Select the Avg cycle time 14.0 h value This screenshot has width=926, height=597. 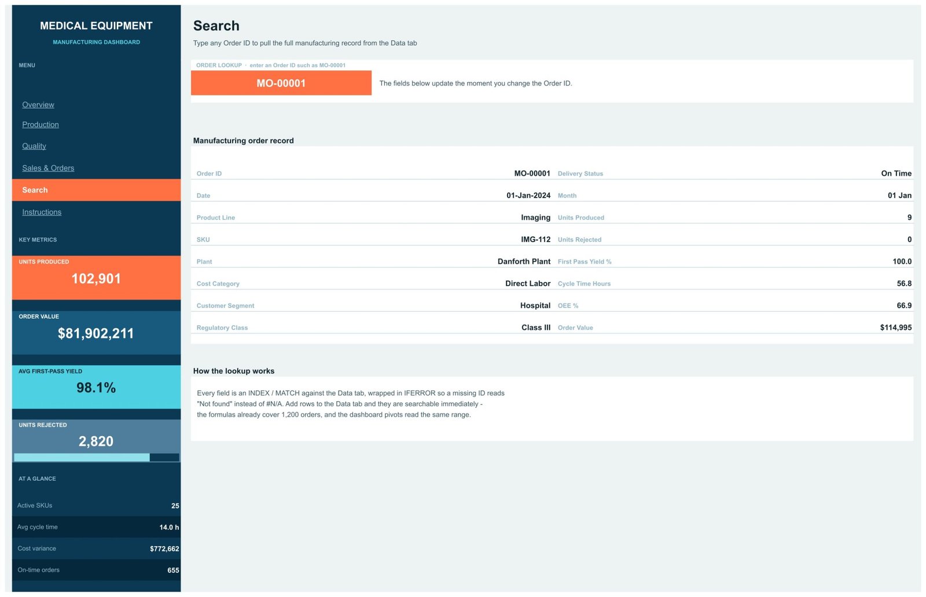pyautogui.click(x=169, y=527)
